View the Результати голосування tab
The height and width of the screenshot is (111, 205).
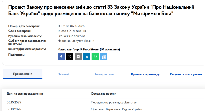(186, 74)
